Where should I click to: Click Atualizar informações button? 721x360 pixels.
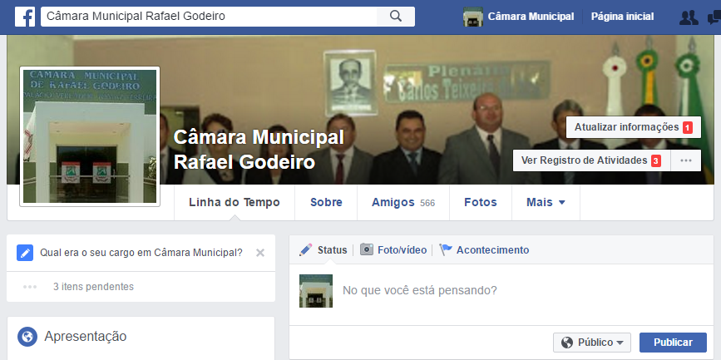point(634,127)
